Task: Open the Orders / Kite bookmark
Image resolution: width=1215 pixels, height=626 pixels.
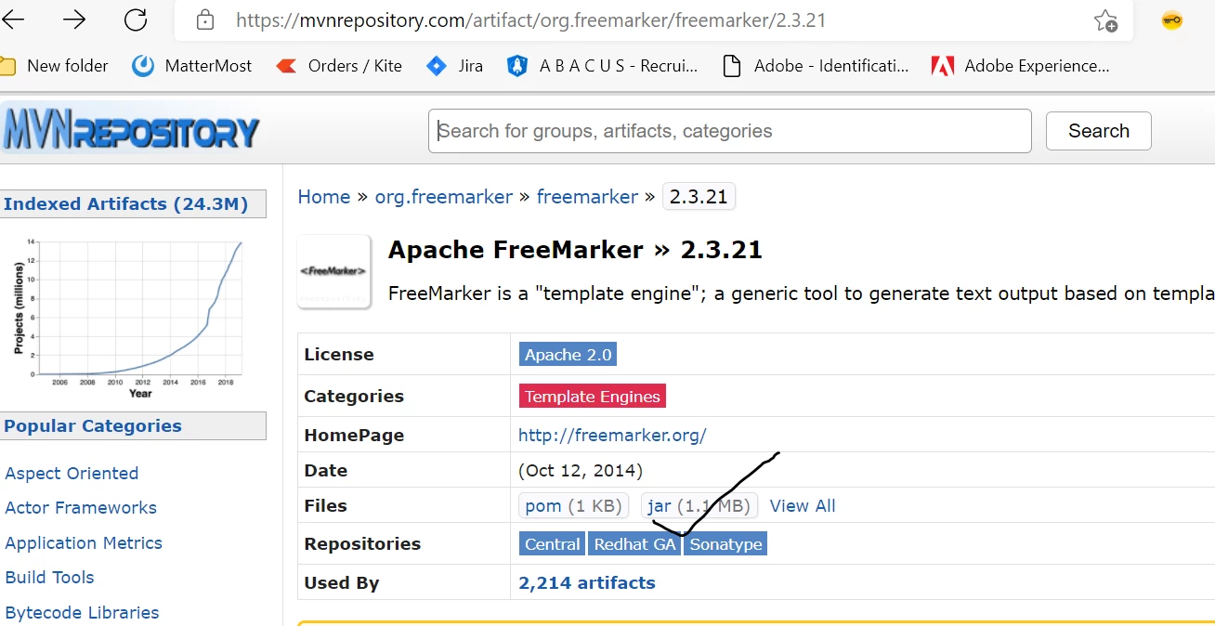Action: click(339, 66)
